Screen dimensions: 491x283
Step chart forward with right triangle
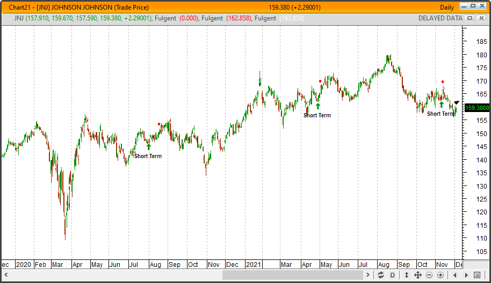tap(466, 275)
